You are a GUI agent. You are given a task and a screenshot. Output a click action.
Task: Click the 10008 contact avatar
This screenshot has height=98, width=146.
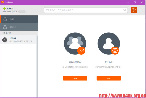[x=5, y=40]
